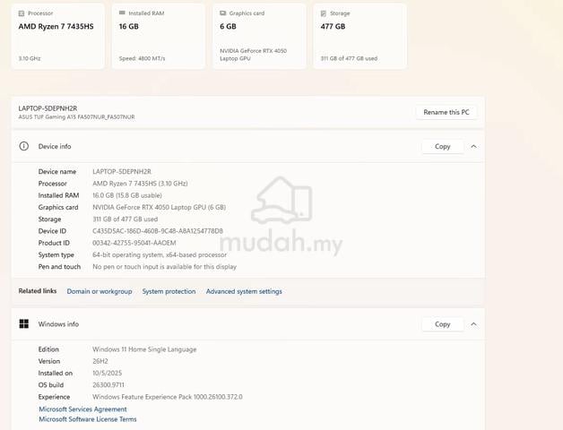Open Domain or workgroup link
Image resolution: width=563 pixels, height=430 pixels.
[100, 291]
